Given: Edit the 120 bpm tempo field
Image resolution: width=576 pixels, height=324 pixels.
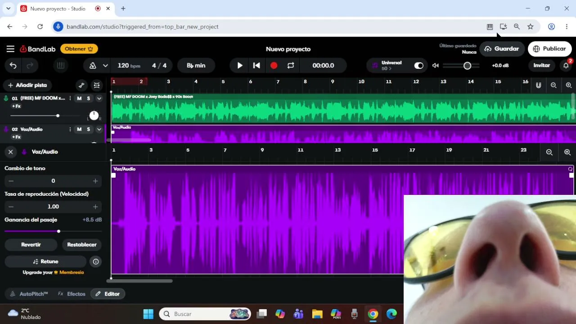Looking at the screenshot, I should point(129,66).
